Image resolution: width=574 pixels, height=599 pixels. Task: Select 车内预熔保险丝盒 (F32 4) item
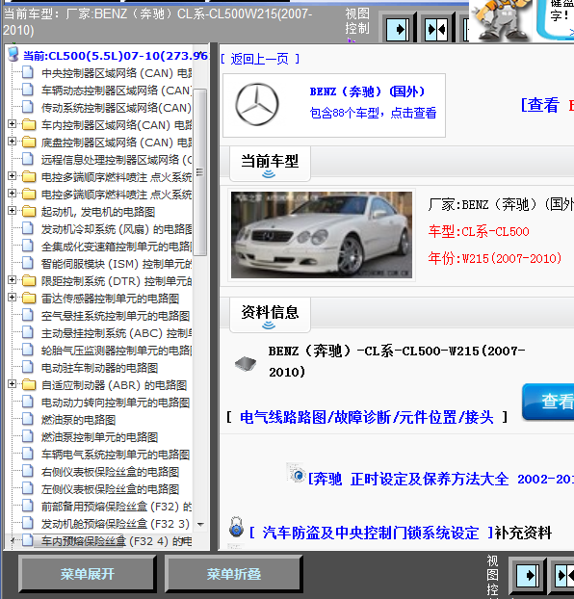point(117,541)
